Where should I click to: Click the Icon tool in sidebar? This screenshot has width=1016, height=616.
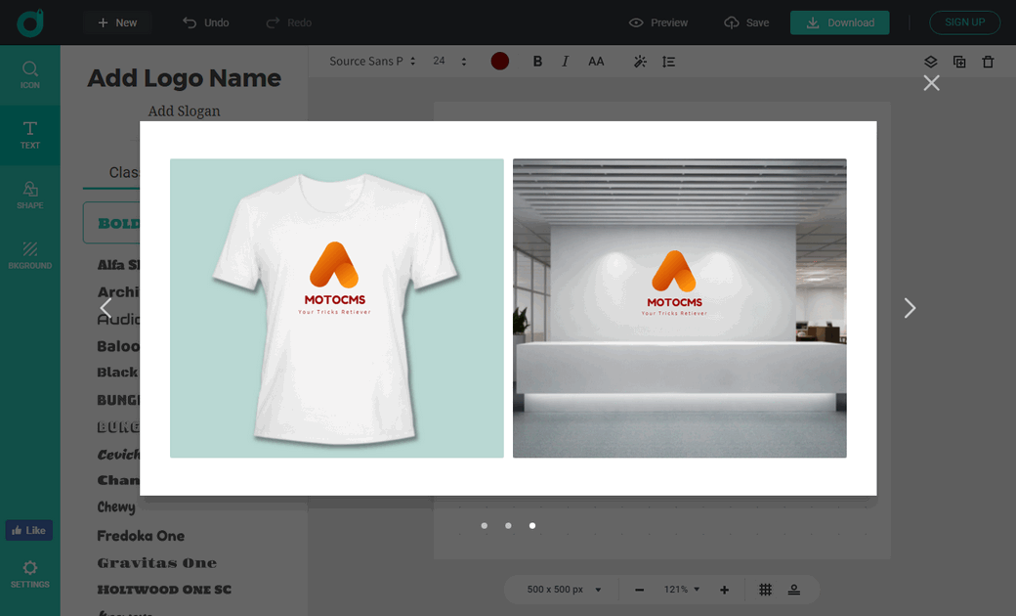30,74
